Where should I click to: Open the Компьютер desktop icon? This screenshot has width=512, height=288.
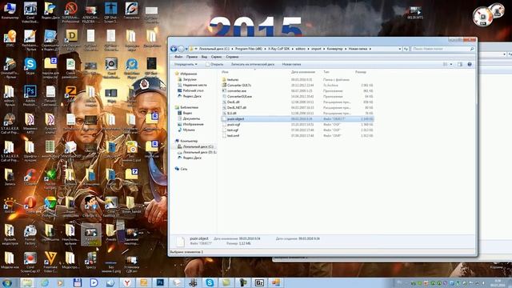(10, 10)
